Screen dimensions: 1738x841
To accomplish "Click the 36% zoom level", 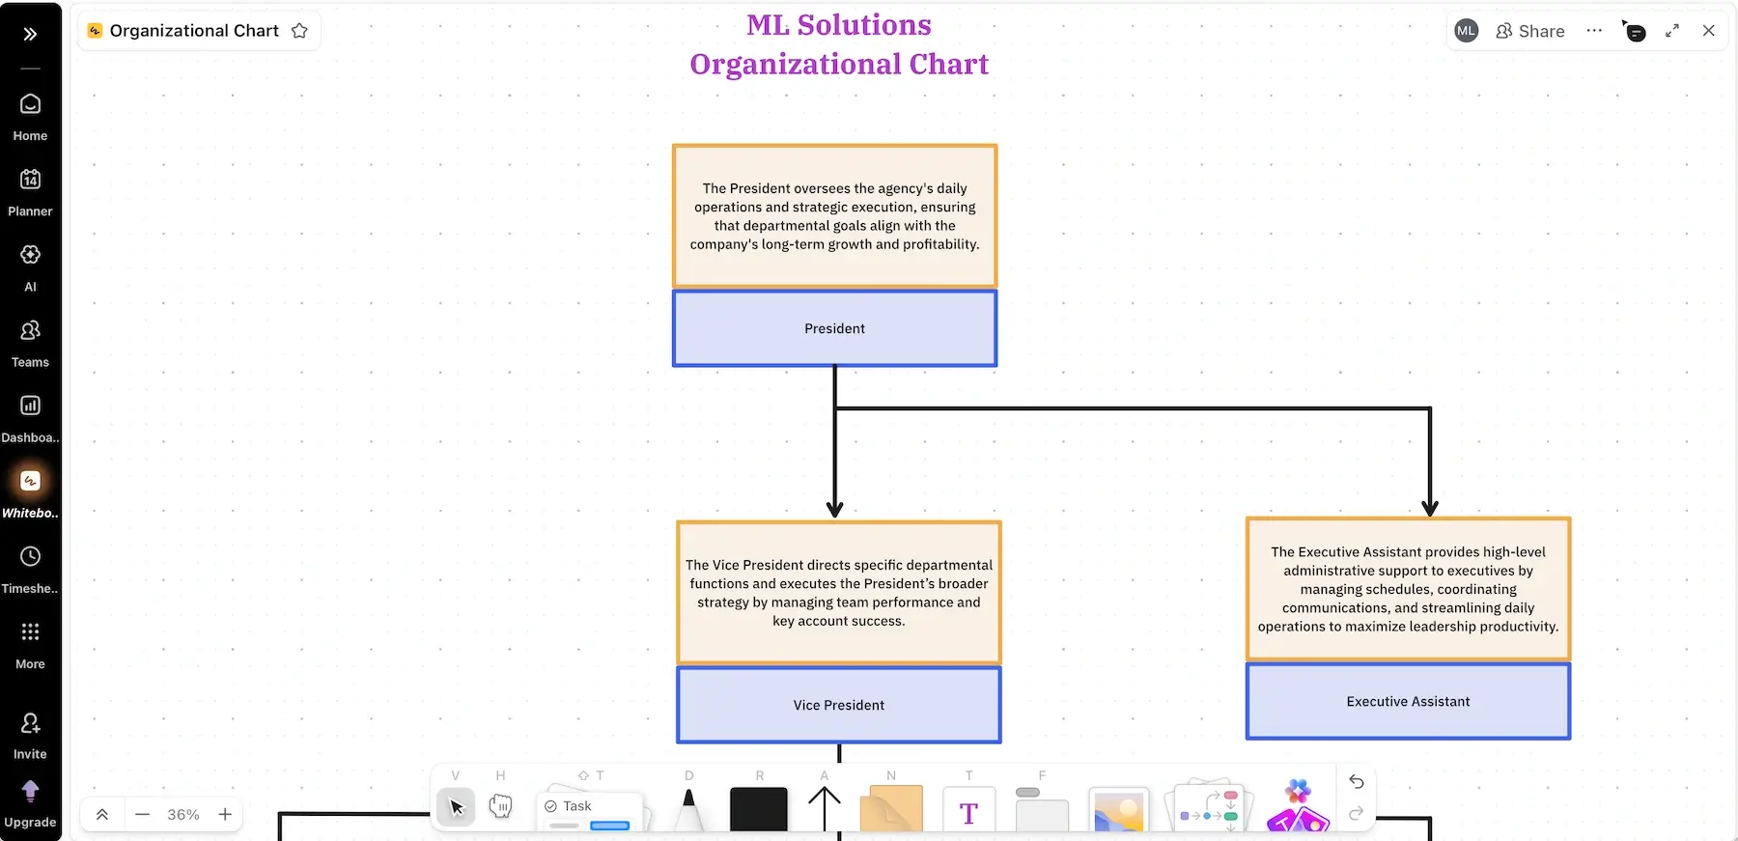I will pos(183,814).
